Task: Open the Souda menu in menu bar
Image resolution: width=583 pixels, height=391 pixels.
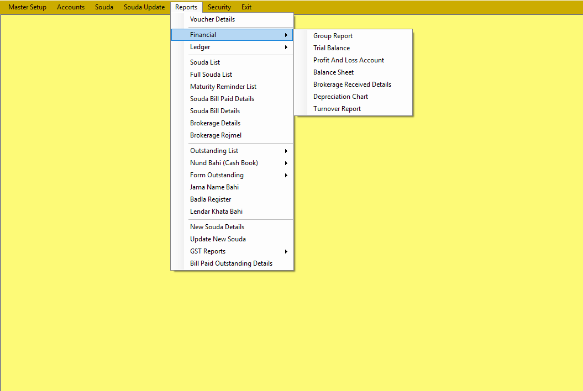Action: (x=104, y=7)
